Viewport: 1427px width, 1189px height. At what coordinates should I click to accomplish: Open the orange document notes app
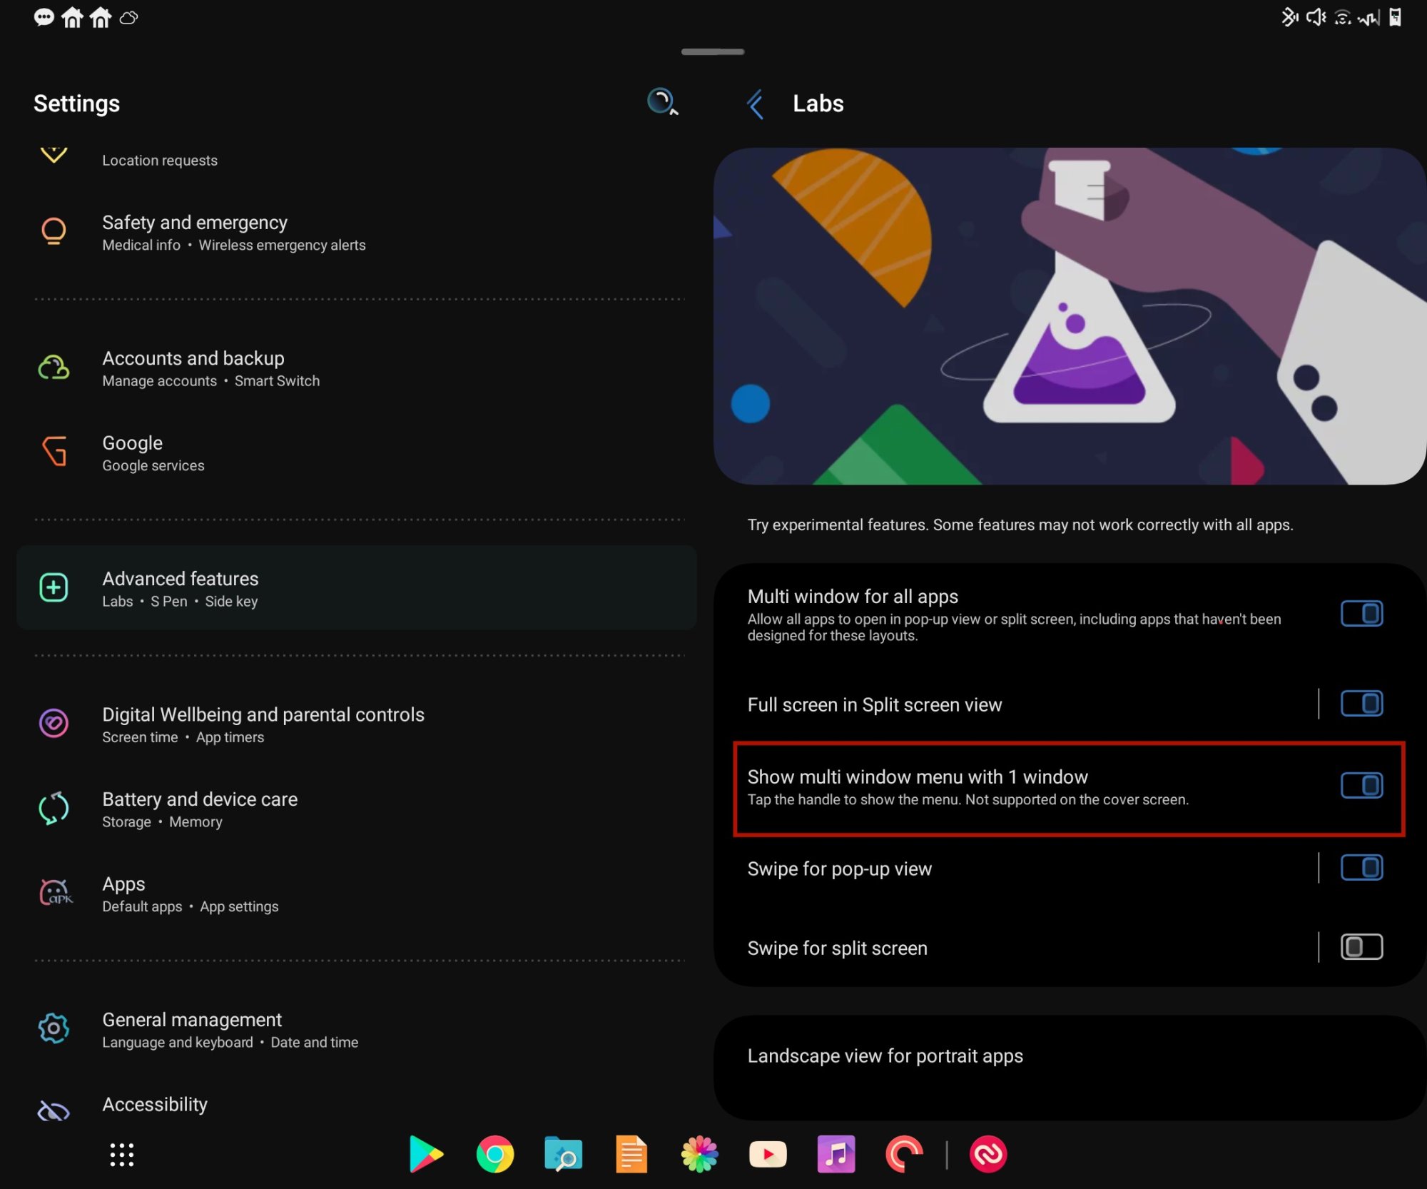pos(631,1154)
